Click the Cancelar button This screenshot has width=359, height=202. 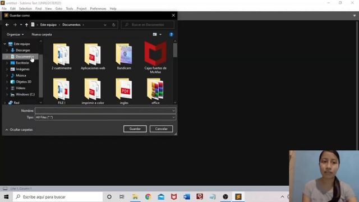tap(161, 129)
